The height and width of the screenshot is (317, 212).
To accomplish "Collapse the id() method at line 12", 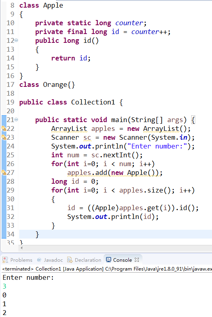I will coord(16,40).
